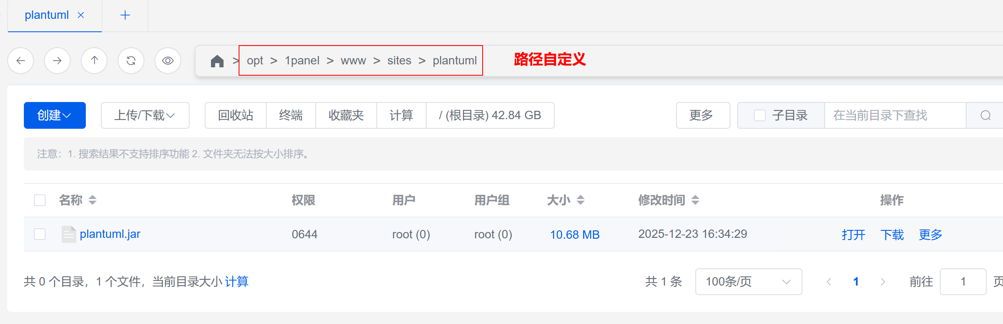The width and height of the screenshot is (1003, 324).
Task: Enable the 子目录 subdirectory checkbox
Action: coord(759,115)
